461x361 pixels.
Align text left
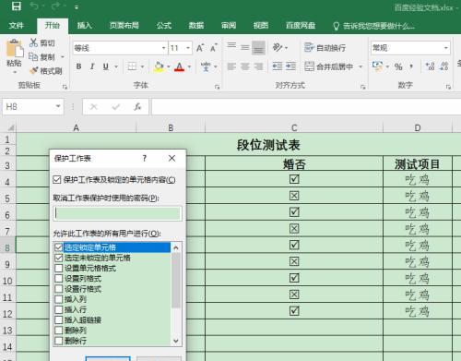pyautogui.click(x=231, y=66)
